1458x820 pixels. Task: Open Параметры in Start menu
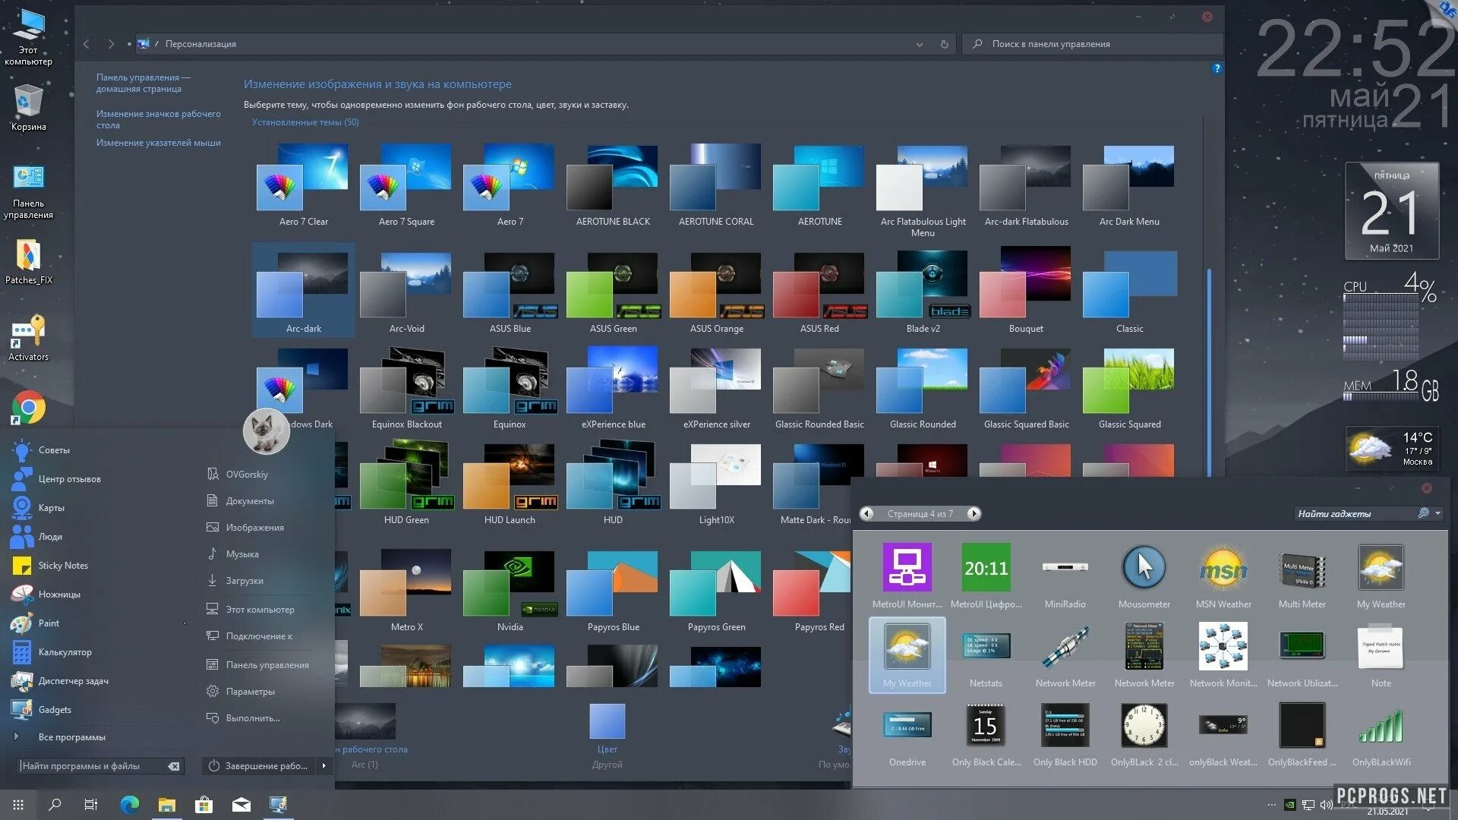pyautogui.click(x=250, y=691)
